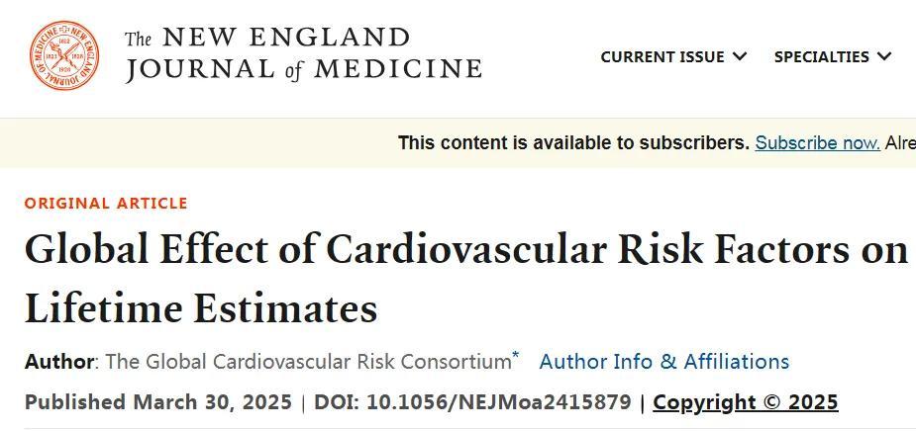Image resolution: width=916 pixels, height=431 pixels.
Task: Click the NEJM circular seal logo
Action: tap(64, 56)
